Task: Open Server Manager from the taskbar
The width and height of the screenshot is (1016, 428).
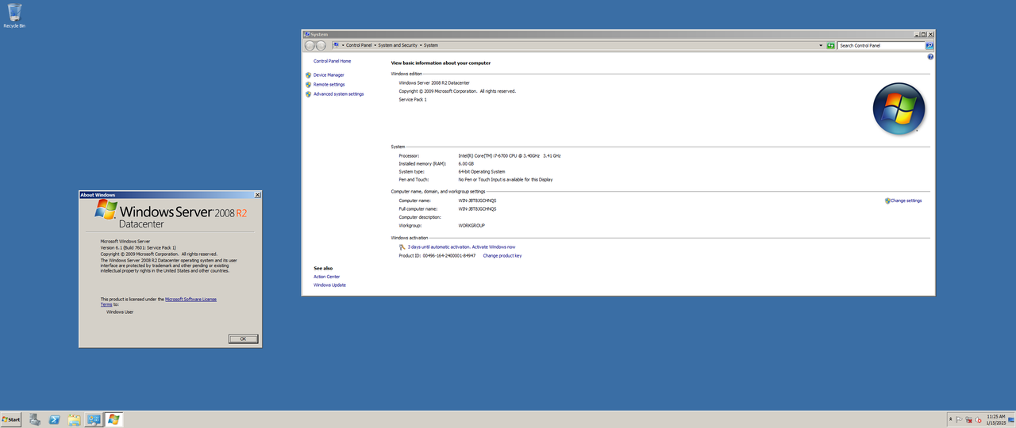Action: [x=35, y=419]
